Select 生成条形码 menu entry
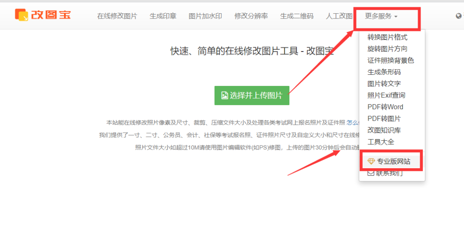464x228 pixels. (384, 72)
